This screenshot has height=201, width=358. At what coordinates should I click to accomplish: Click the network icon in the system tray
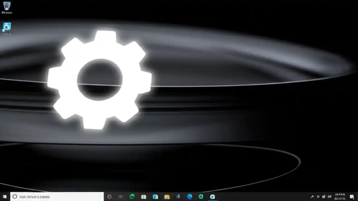(323, 197)
